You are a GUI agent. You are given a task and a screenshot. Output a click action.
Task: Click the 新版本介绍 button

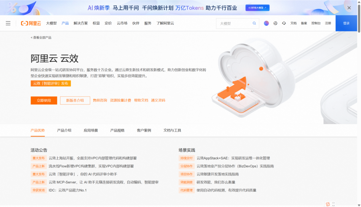[75, 100]
